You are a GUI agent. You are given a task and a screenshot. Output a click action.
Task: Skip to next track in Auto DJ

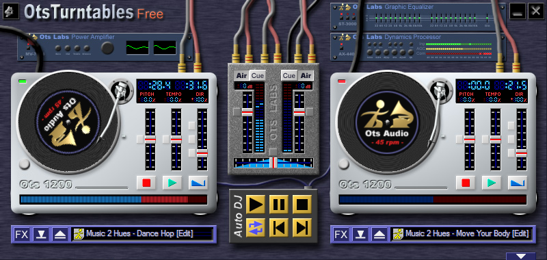click(302, 228)
